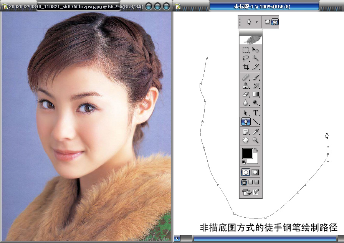Select the Eraser tool
Screen dimensions: 344x243
tap(245, 94)
